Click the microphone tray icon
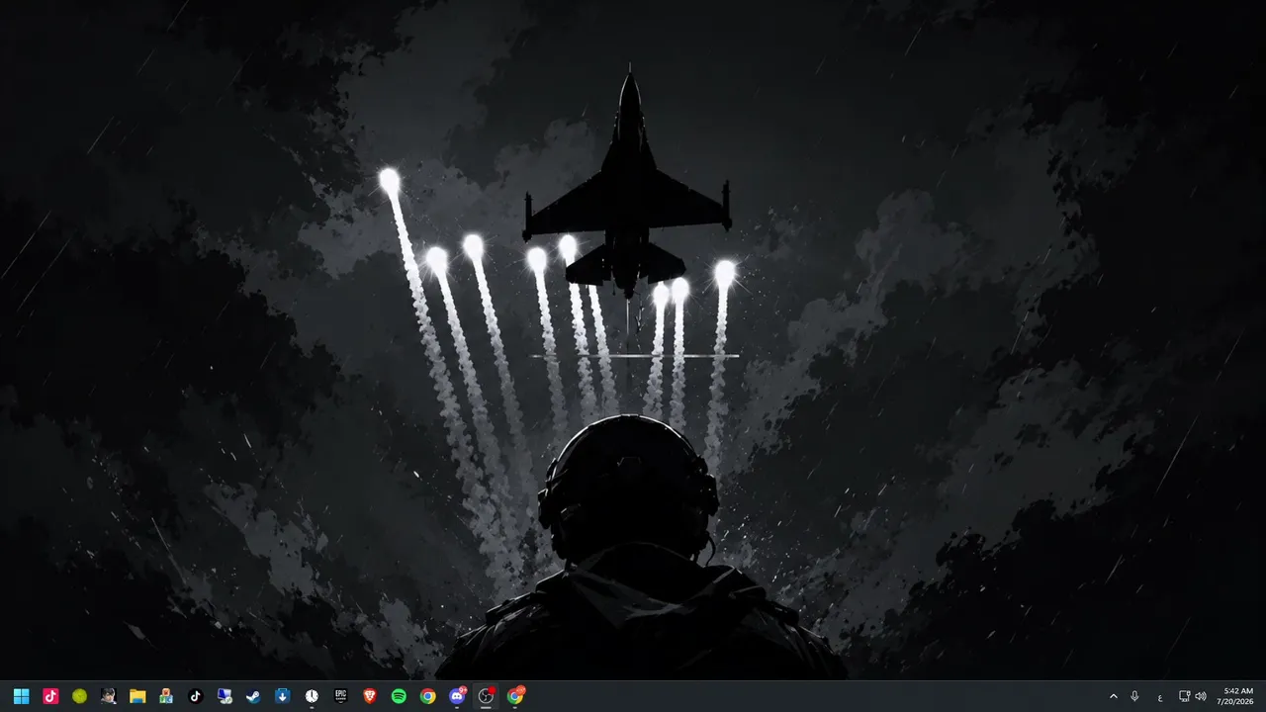Viewport: 1266px width, 712px height. [1134, 696]
